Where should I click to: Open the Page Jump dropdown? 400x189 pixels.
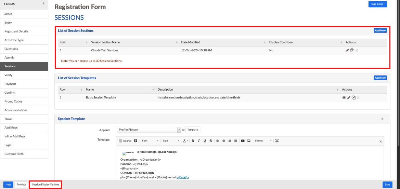(377, 4)
